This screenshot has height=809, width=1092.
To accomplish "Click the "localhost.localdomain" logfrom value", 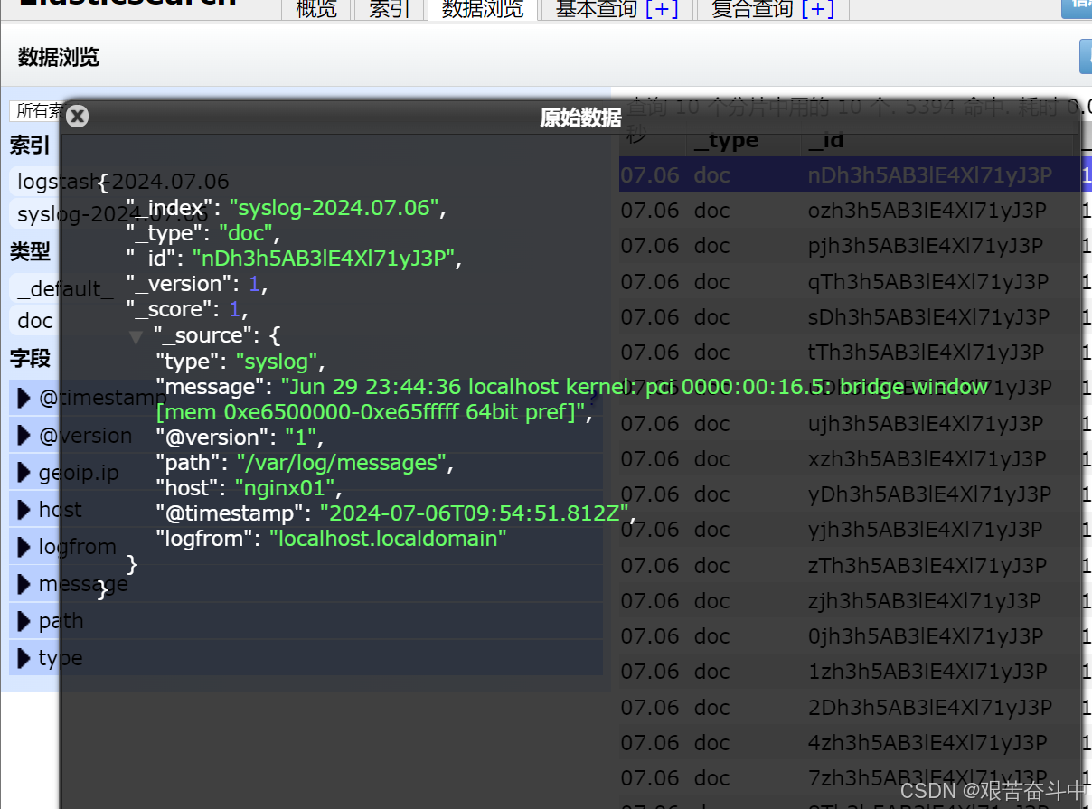I will [388, 539].
